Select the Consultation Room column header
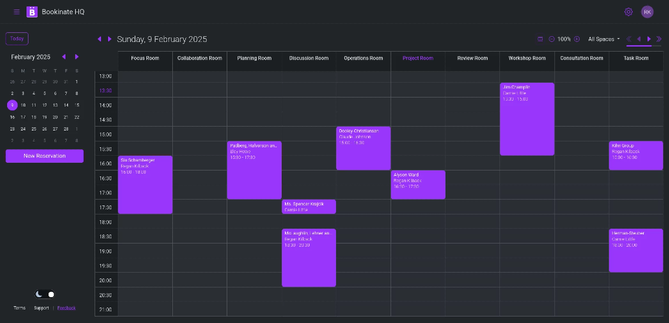 pos(582,58)
